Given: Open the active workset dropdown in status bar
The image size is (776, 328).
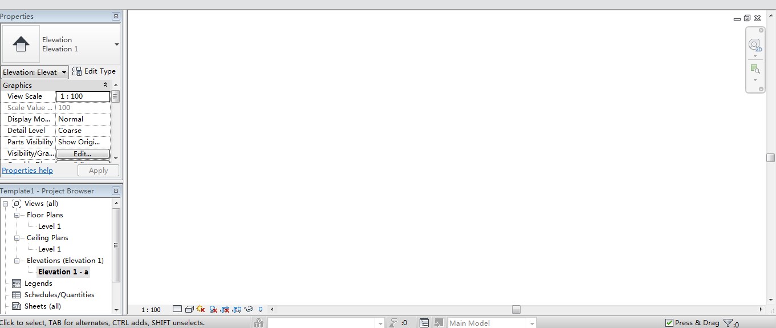Looking at the screenshot, I should [380, 323].
